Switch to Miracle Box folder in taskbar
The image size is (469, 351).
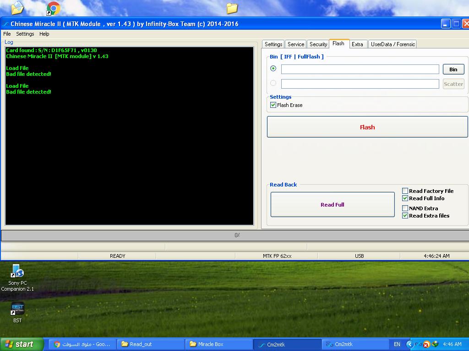coord(218,344)
